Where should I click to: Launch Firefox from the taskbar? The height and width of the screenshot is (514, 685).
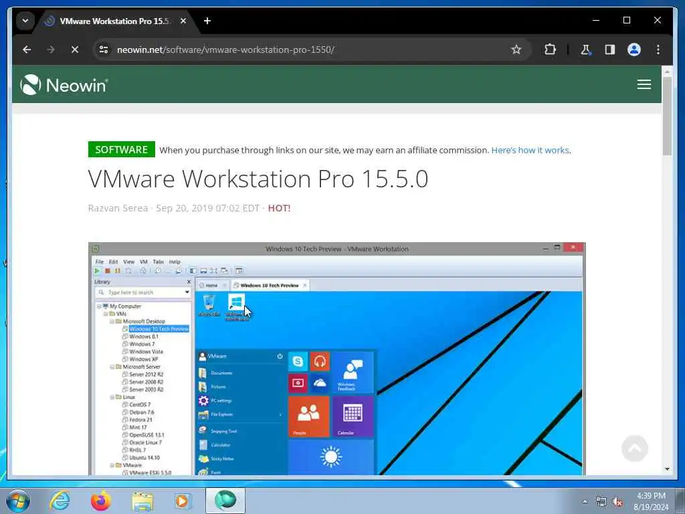100,501
